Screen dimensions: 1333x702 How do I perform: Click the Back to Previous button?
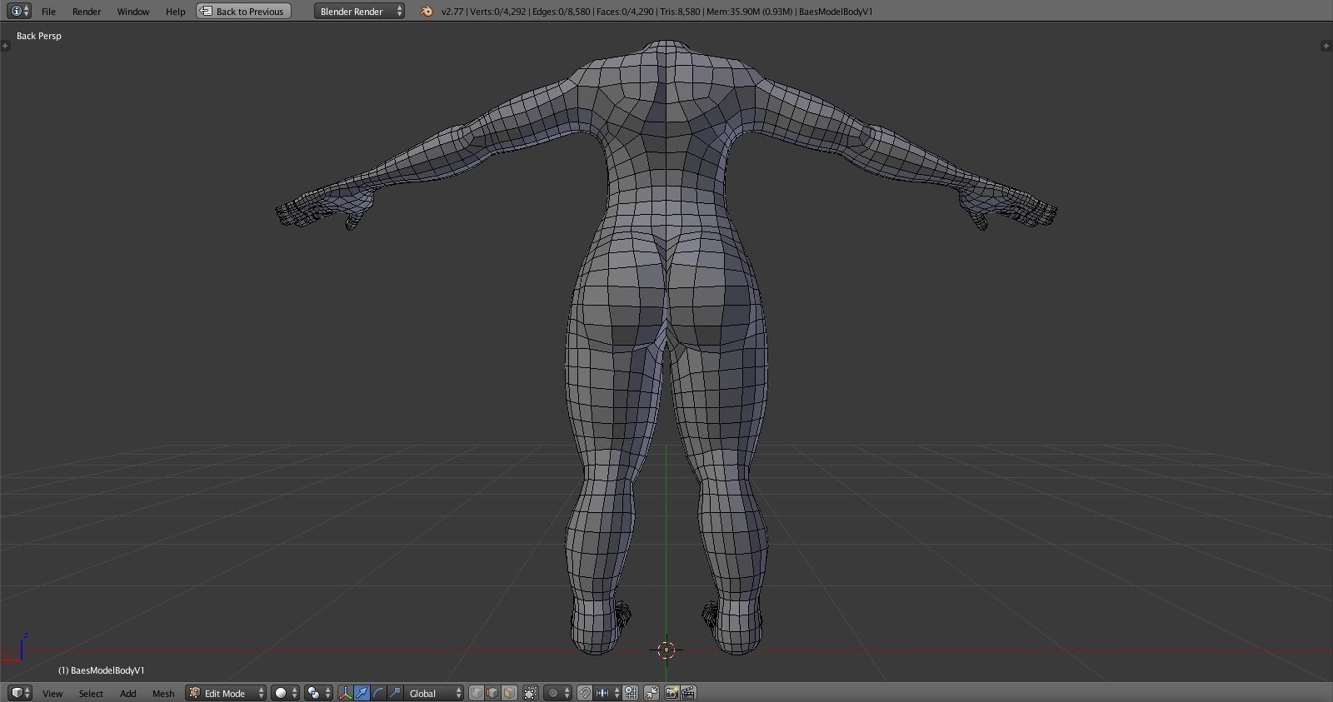[243, 12]
